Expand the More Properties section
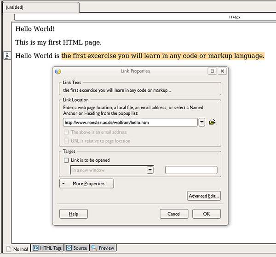The image size is (276, 257). point(86,183)
